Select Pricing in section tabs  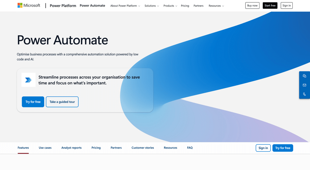pyautogui.click(x=96, y=148)
